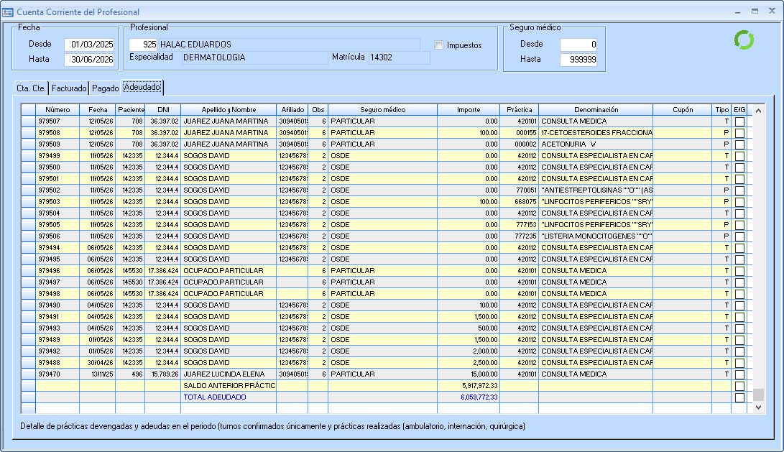Minimize the Cuenta Corriente window

[737, 11]
